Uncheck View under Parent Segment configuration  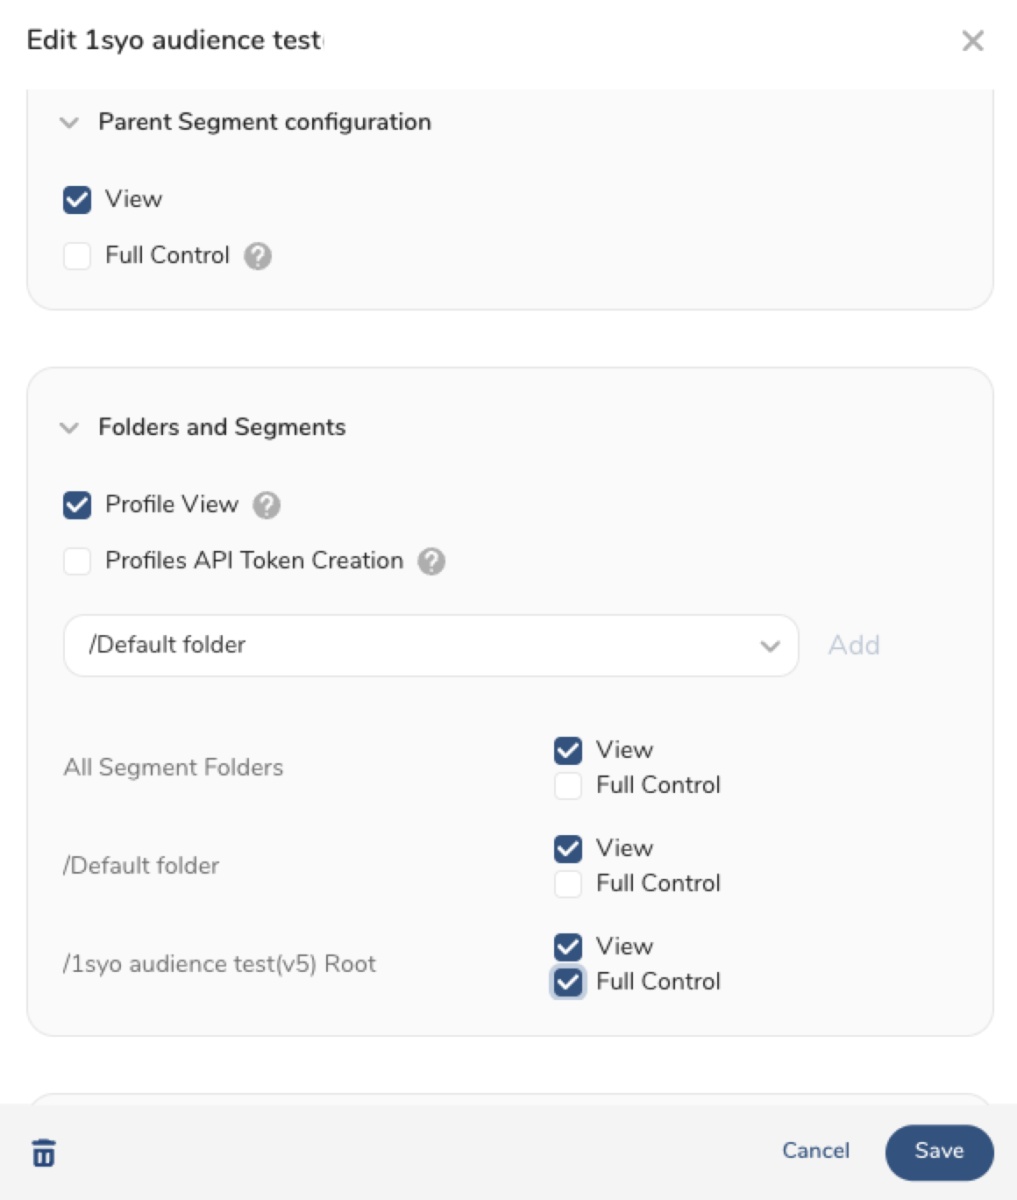pyautogui.click(x=77, y=200)
